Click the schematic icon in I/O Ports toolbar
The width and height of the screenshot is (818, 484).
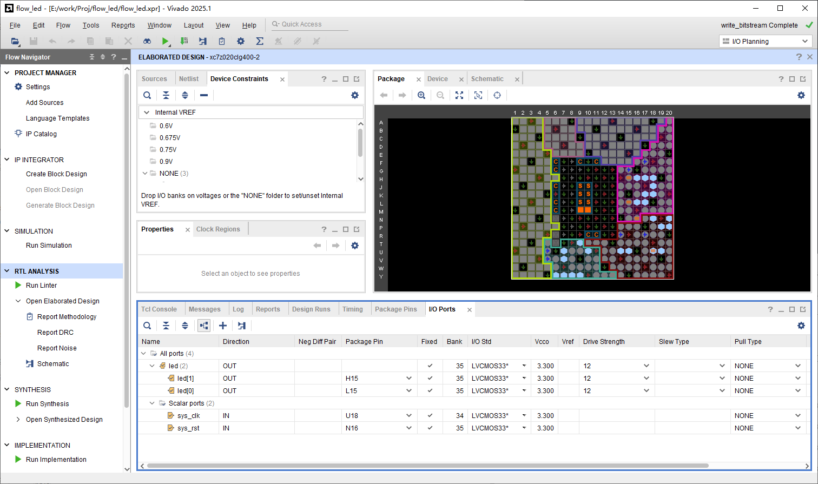[x=242, y=326]
